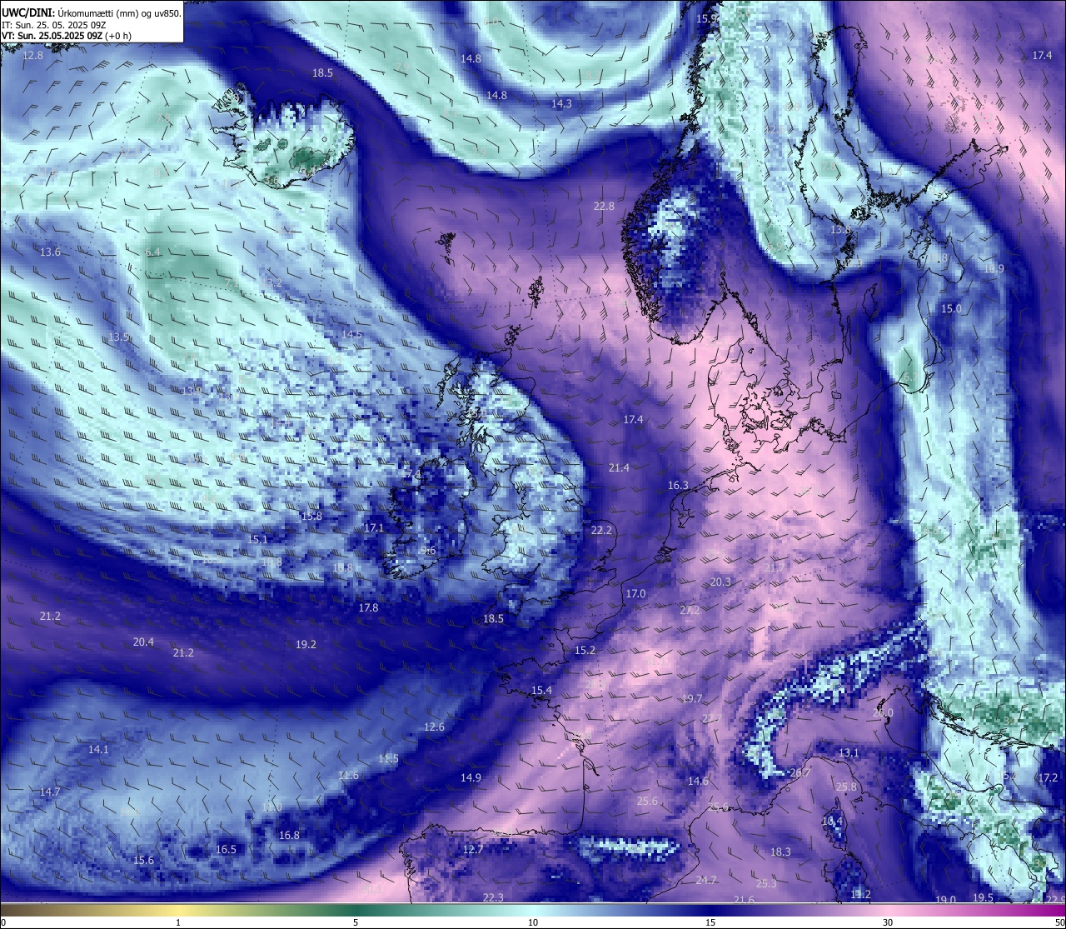1066x929 pixels.
Task: Click the 15.9 value at top of map
Action: tap(707, 18)
